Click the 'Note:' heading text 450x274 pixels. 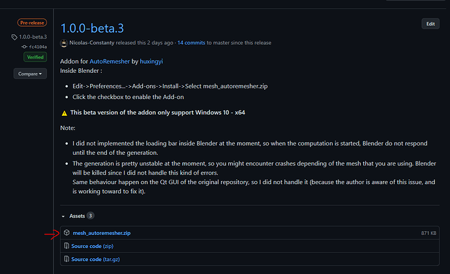pos(68,128)
